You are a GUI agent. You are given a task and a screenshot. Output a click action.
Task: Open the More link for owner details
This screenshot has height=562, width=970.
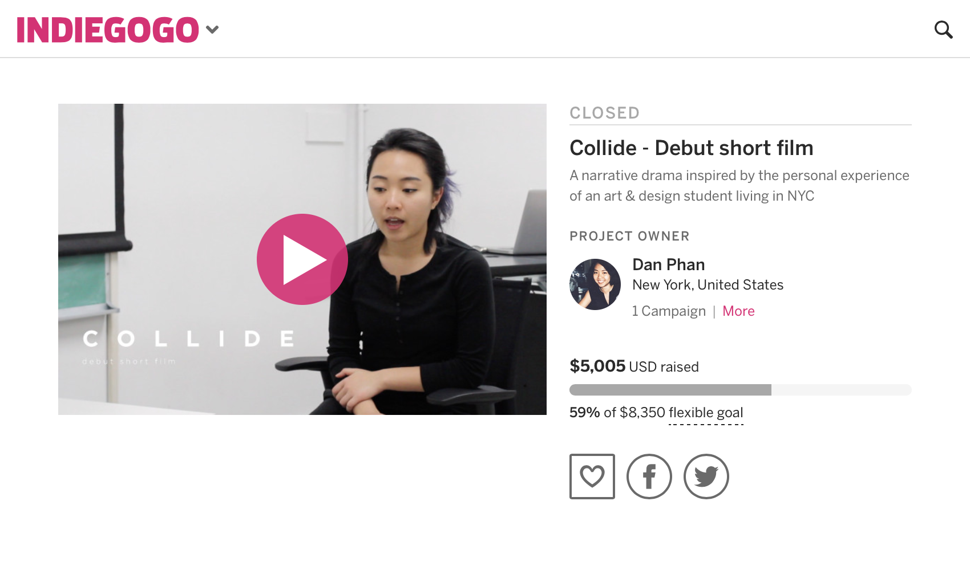[x=738, y=311]
